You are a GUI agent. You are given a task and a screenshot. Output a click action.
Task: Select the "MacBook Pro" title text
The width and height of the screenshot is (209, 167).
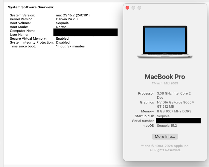[165, 77]
